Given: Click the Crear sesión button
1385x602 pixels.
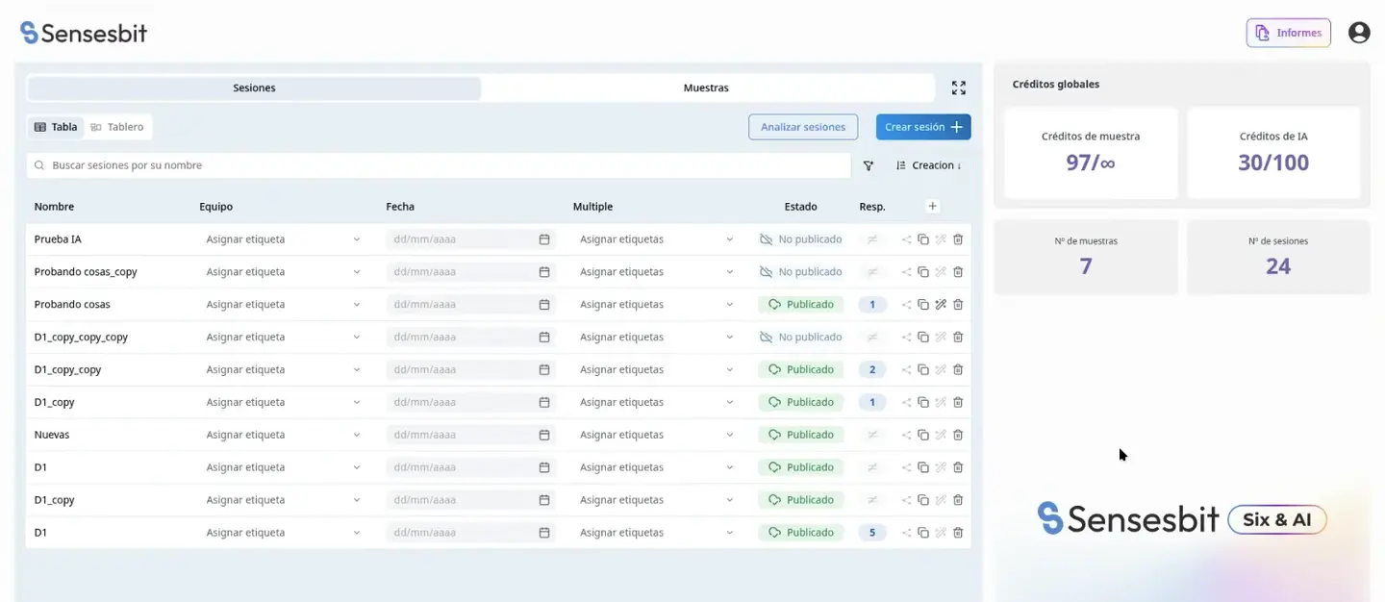Looking at the screenshot, I should [x=923, y=127].
